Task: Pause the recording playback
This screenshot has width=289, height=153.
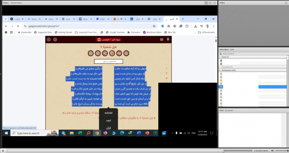Action: 3,151
